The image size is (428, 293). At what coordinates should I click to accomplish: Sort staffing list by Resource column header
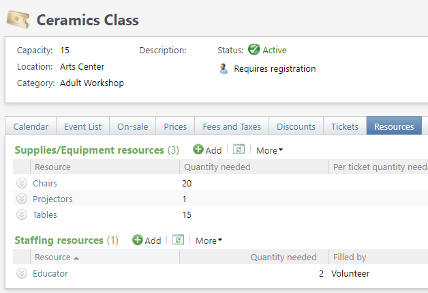point(53,257)
